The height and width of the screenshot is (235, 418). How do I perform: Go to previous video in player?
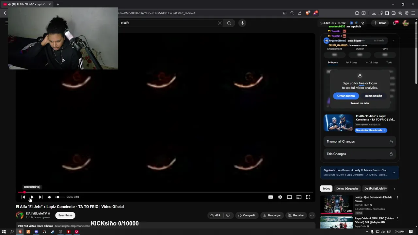tap(23, 197)
